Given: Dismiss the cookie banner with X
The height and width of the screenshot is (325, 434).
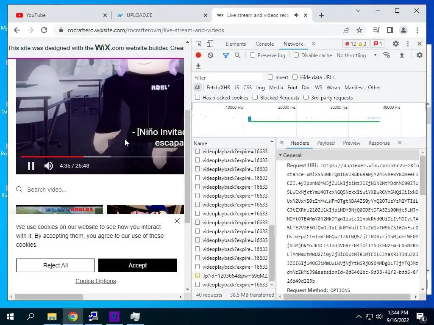Looking at the screenshot, I should (x=177, y=221).
